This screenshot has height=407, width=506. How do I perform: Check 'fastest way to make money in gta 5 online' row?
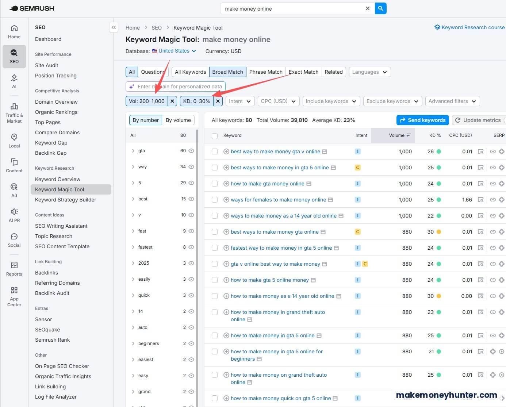pyautogui.click(x=215, y=248)
